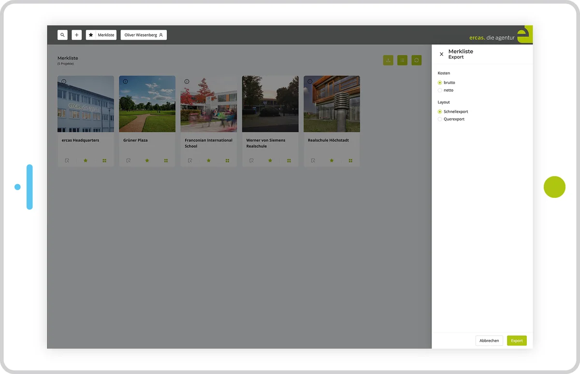Screen dimensions: 580x374
Task: Click the refresh icon above the project grid
Action: [416, 60]
